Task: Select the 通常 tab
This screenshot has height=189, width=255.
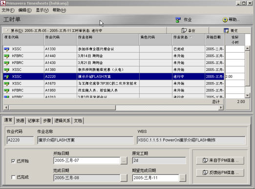Action: click(8, 120)
